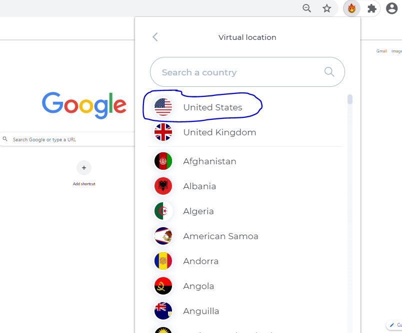This screenshot has width=402, height=333.
Task: Go back using the left chevron
Action: [x=155, y=37]
